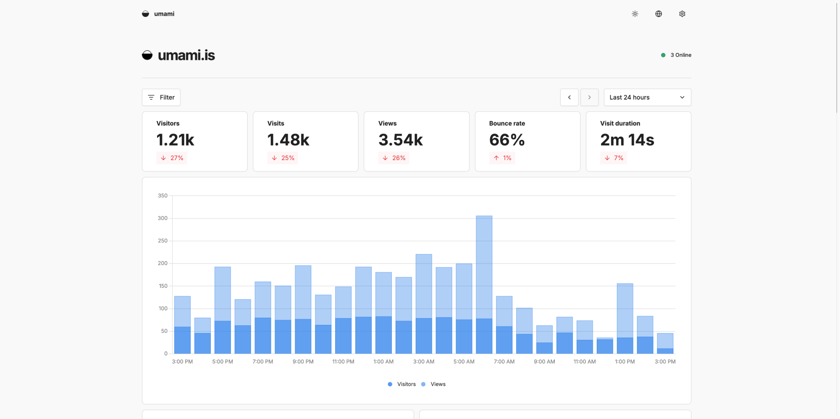840x419 pixels.
Task: Click the dropdown chevron in date range
Action: [x=682, y=97]
